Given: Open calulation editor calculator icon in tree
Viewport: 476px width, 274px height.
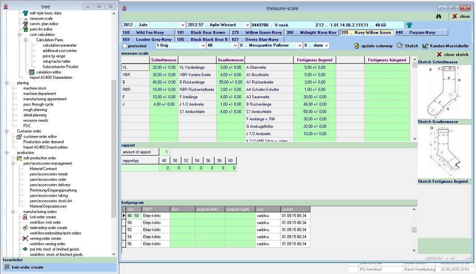Looking at the screenshot, I should (x=32, y=72).
